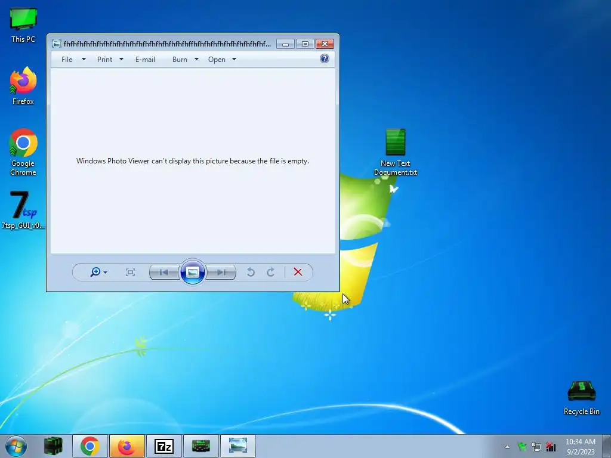This screenshot has width=611, height=458.
Task: Click the Show desktop button
Action: 607,446
